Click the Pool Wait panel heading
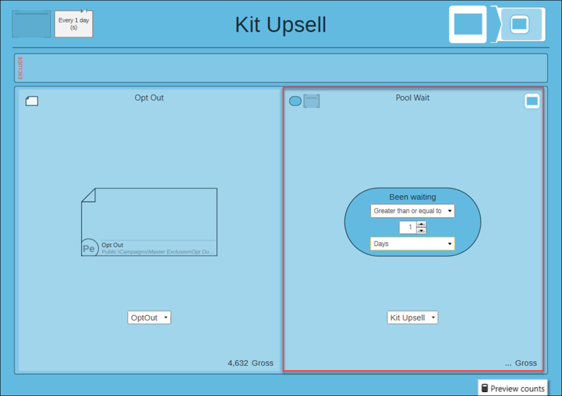The image size is (562, 396). click(412, 98)
